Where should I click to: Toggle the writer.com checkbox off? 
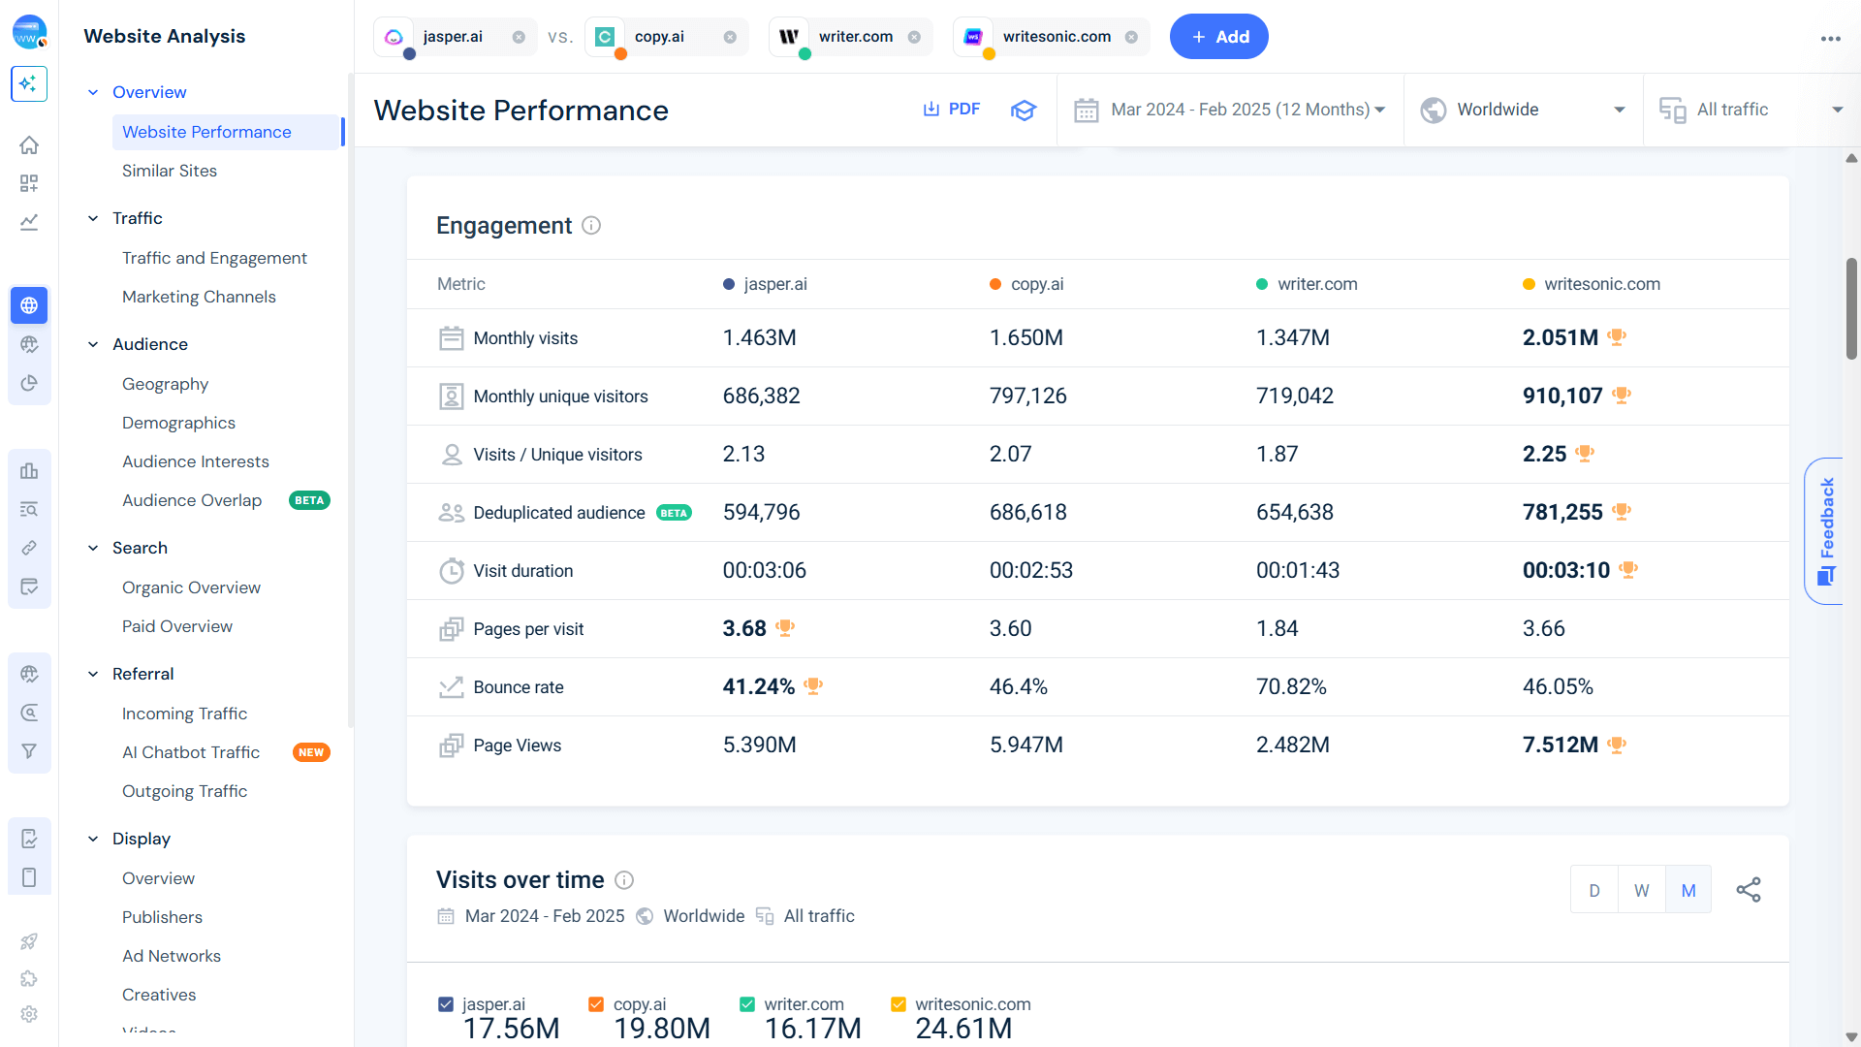[x=747, y=1004]
